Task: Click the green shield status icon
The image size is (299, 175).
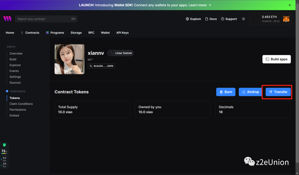Action: click(4, 145)
